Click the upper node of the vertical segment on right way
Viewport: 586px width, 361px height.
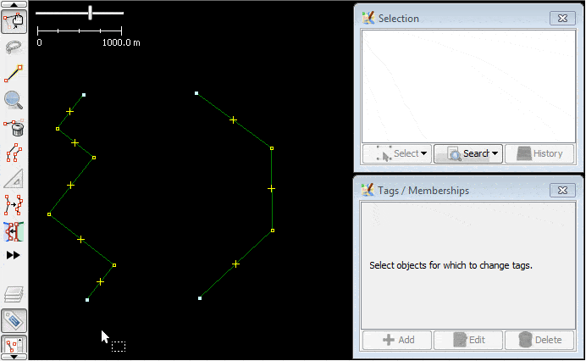(272, 148)
